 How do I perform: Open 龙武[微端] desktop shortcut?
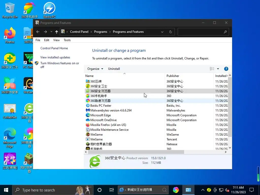[x=10, y=161]
